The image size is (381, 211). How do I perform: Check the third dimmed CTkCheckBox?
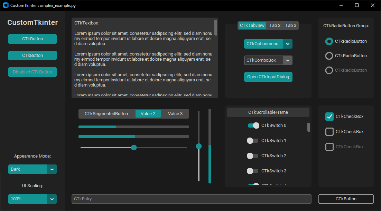(x=329, y=147)
